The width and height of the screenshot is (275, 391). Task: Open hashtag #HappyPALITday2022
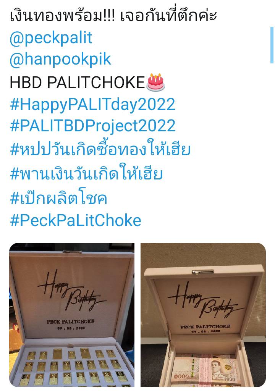click(x=92, y=104)
